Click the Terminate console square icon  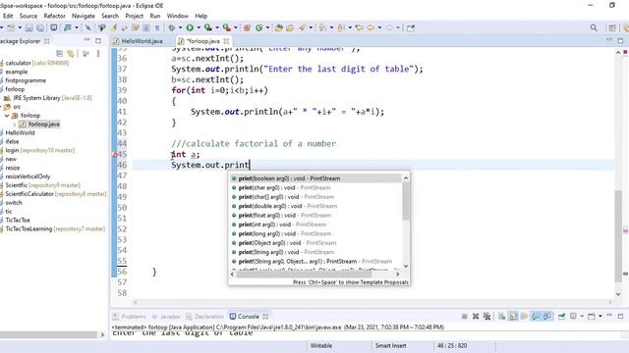click(464, 316)
